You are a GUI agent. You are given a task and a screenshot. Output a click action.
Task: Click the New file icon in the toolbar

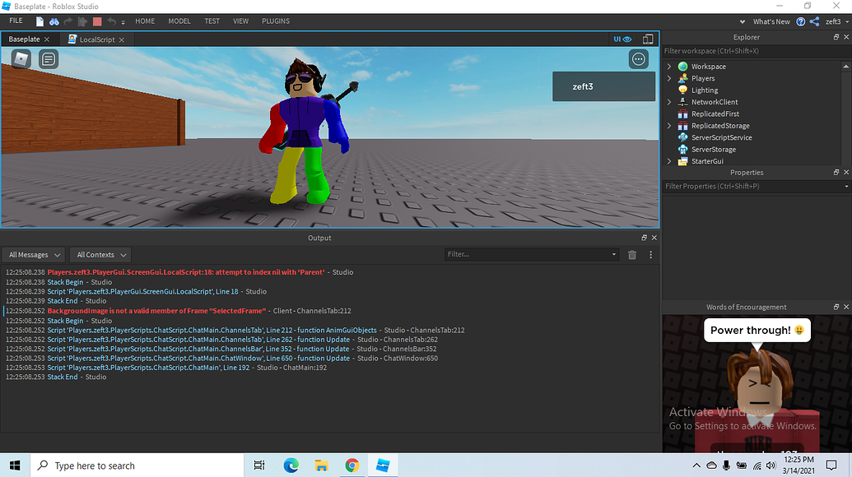(x=40, y=21)
